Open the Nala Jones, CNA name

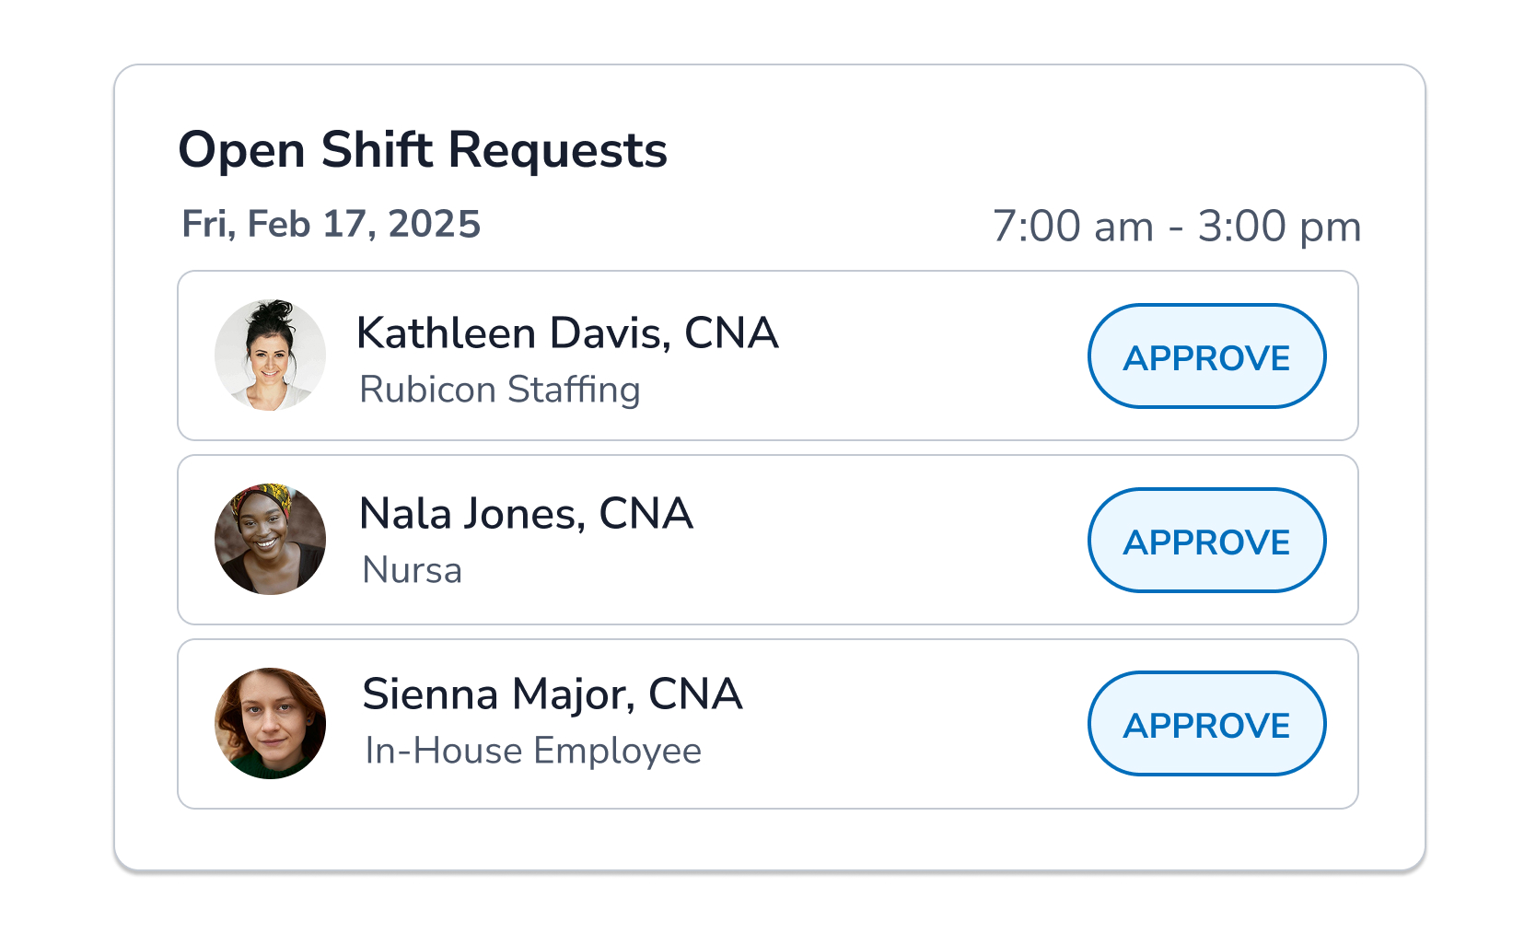point(526,514)
